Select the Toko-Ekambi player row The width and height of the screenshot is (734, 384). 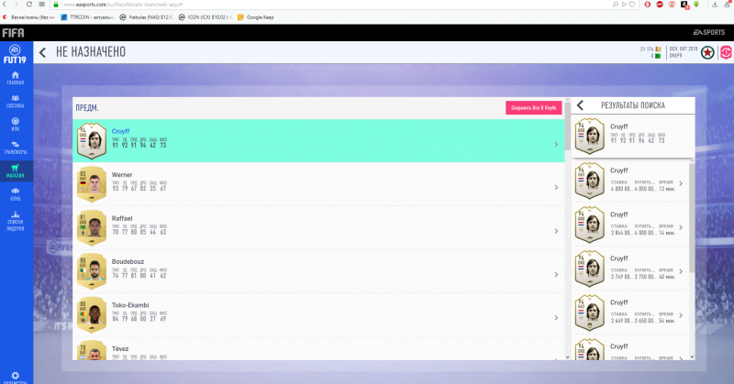pos(318,314)
